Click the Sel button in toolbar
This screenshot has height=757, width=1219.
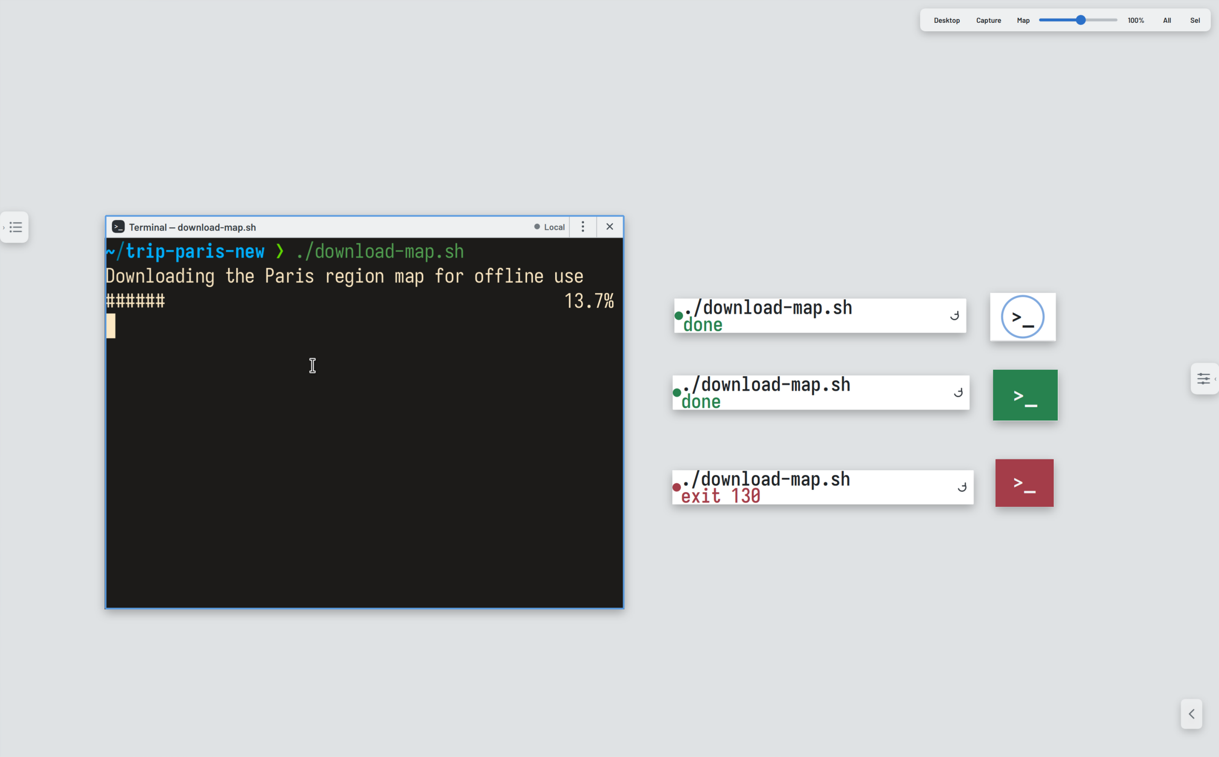(x=1195, y=20)
